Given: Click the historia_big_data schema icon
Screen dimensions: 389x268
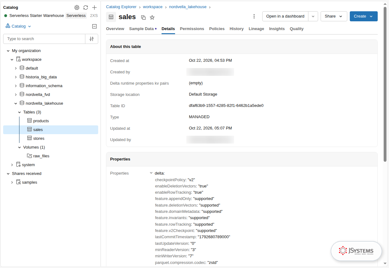Looking at the screenshot, I should point(22,77).
